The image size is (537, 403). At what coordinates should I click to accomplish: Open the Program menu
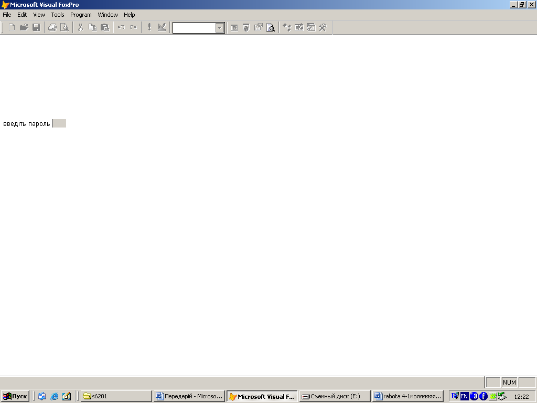pos(81,15)
